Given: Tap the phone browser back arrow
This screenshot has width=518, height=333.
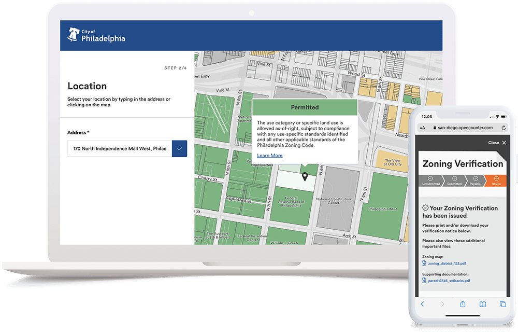Looking at the screenshot, I should [422, 304].
